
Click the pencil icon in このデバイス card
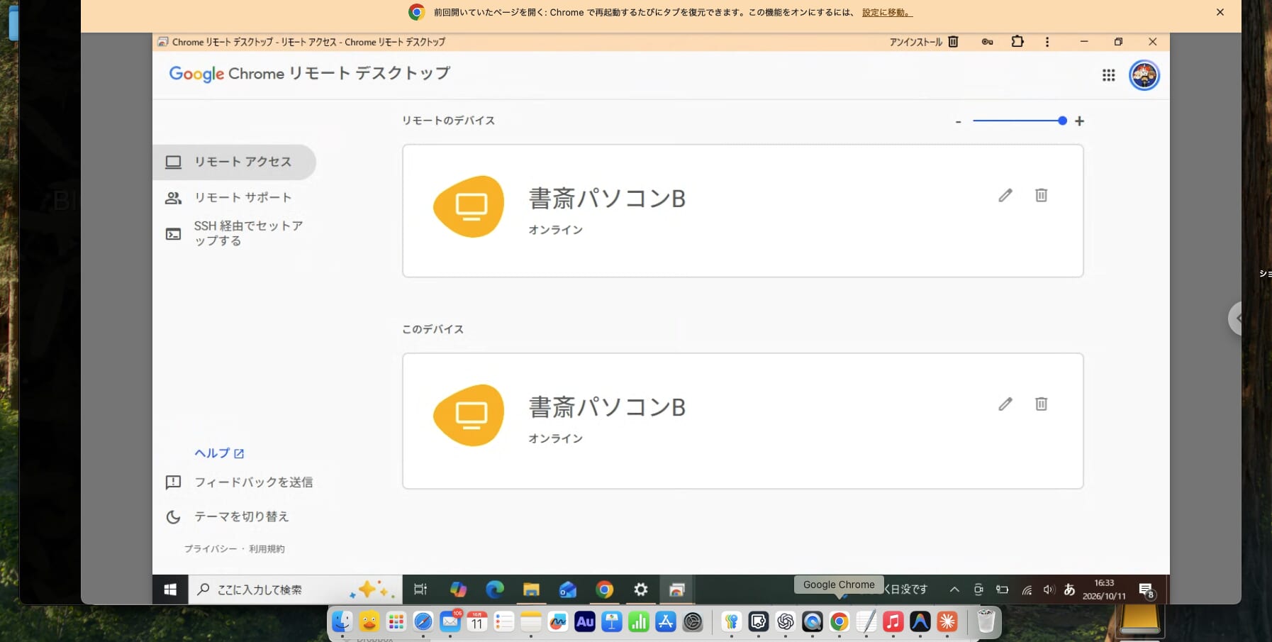1005,404
